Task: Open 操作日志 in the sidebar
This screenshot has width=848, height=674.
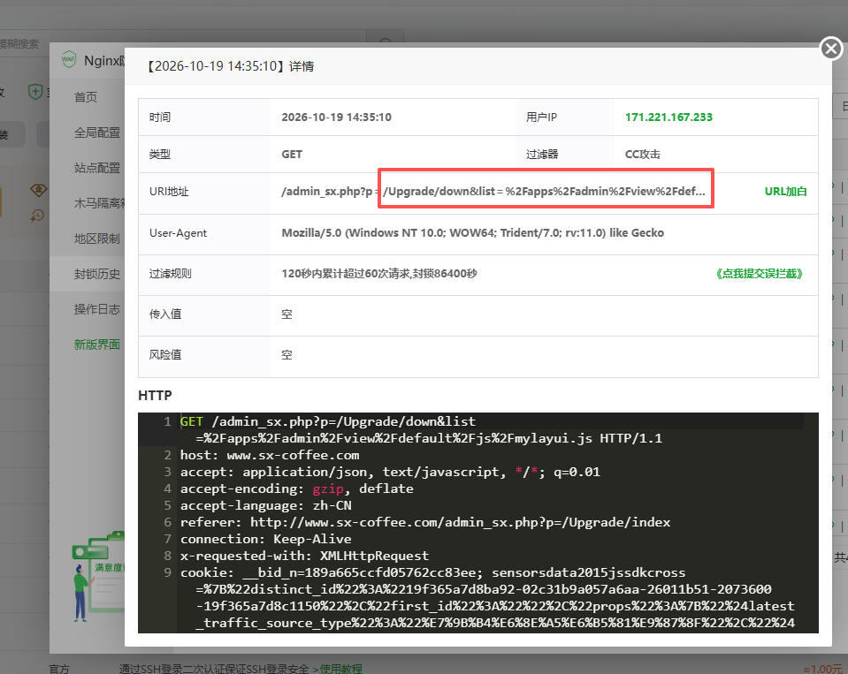Action: click(97, 309)
